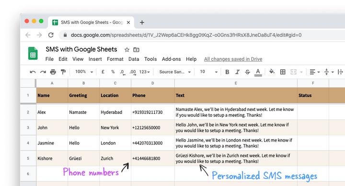Select the Namaste Alex message cell
The width and height of the screenshot is (345, 186).
tap(236, 112)
